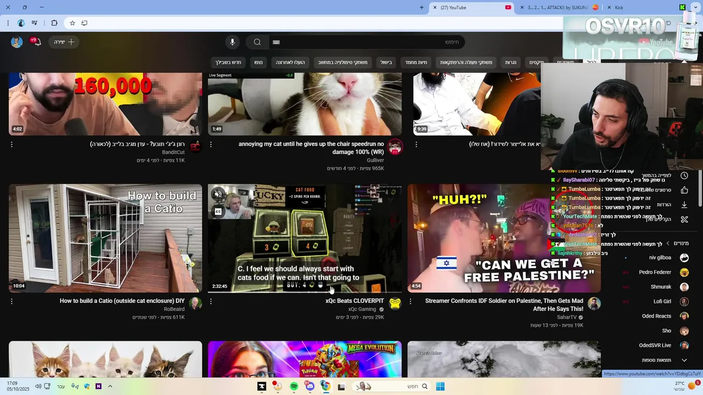Screen dimensions: 703x395
Task: Open the Catio video thumbnail
Action: click(x=105, y=238)
